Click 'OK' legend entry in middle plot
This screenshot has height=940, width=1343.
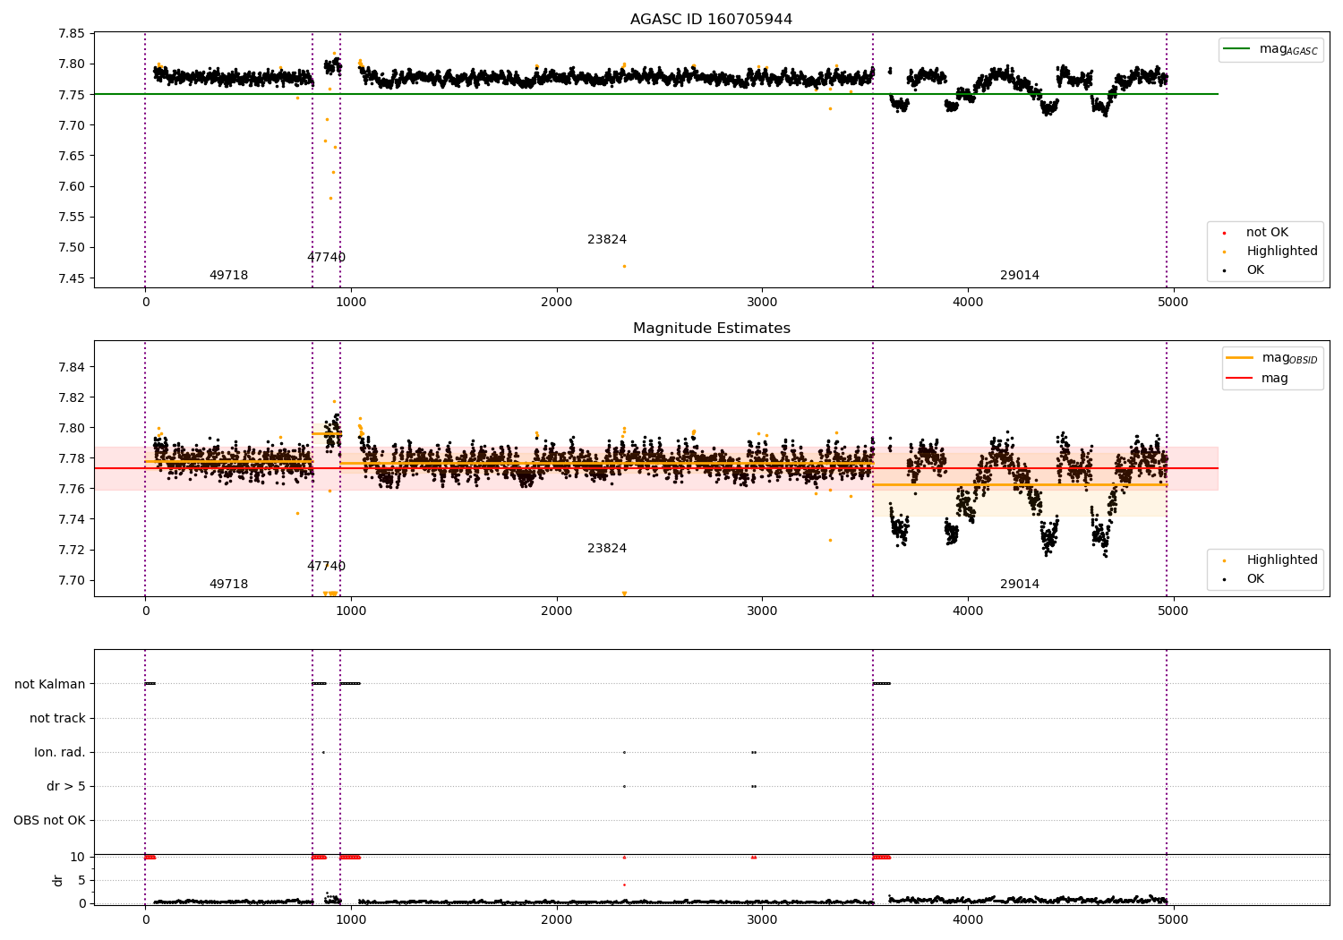click(1245, 579)
